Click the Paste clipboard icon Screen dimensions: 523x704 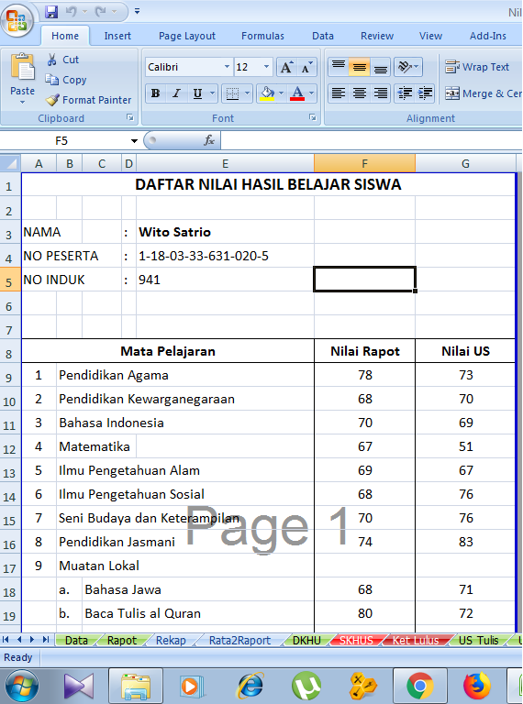(x=22, y=67)
